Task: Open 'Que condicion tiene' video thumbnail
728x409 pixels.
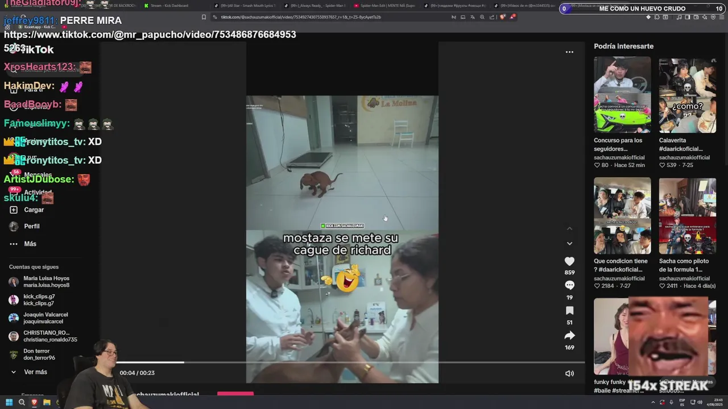Action: pos(622,216)
